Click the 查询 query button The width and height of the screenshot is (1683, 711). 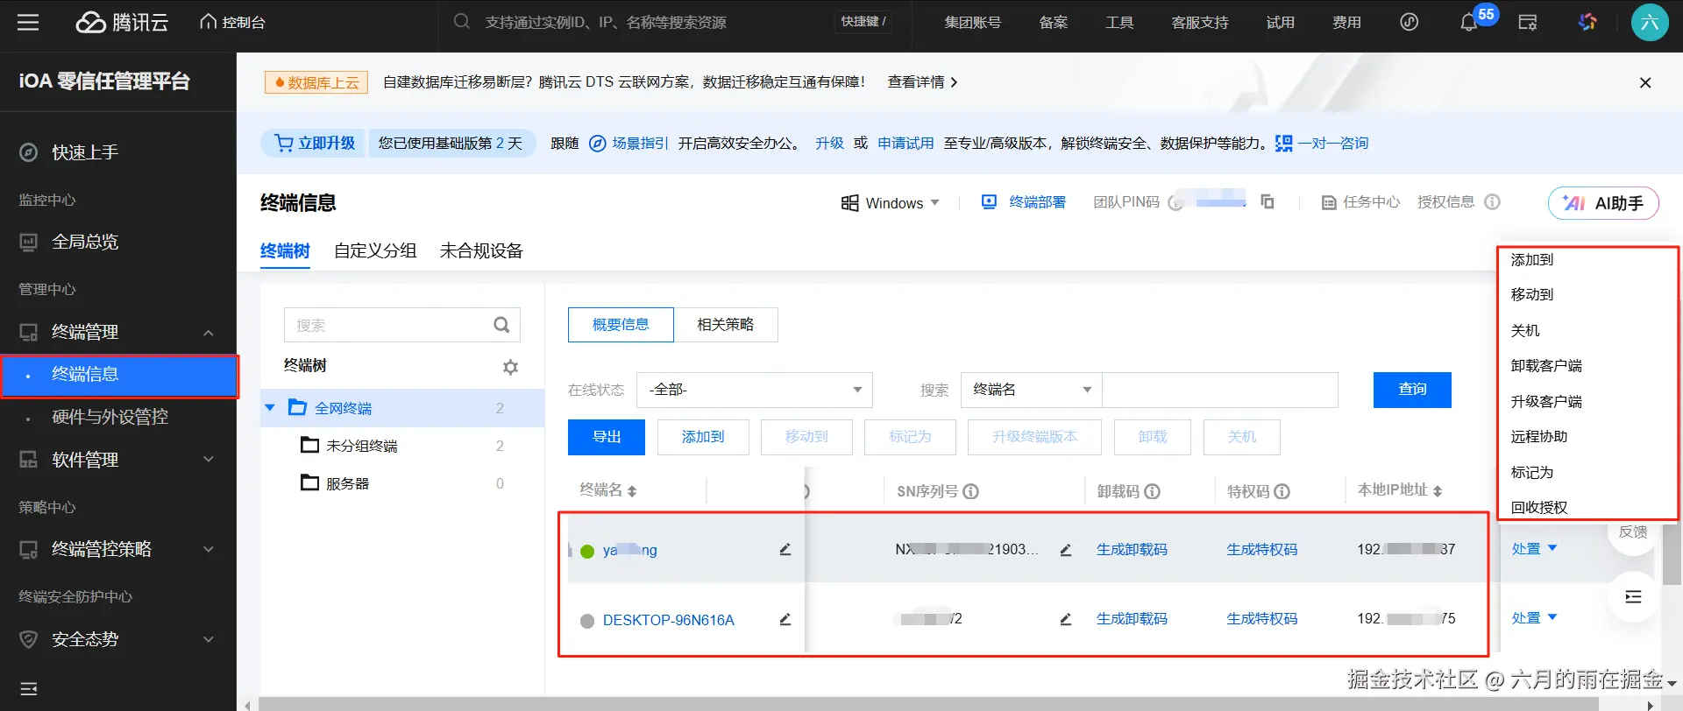tap(1412, 390)
